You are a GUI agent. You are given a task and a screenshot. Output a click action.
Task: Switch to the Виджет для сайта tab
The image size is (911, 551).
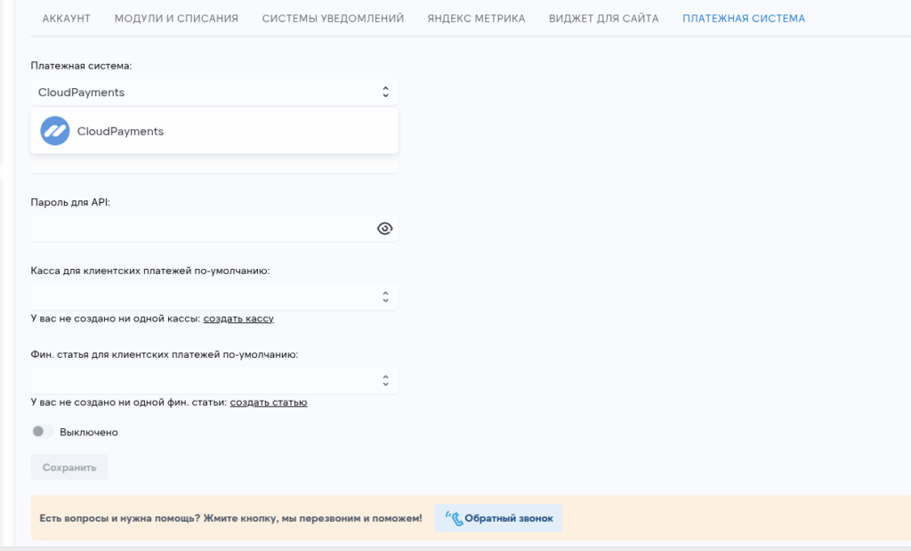click(603, 18)
